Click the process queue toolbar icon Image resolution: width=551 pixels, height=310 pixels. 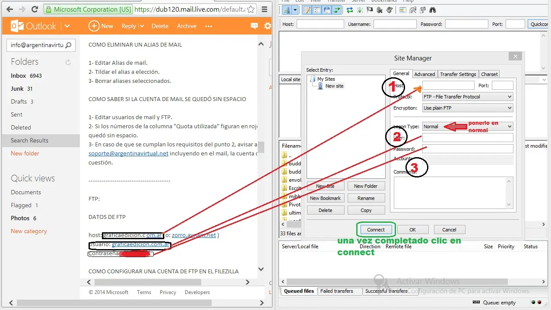(x=360, y=10)
